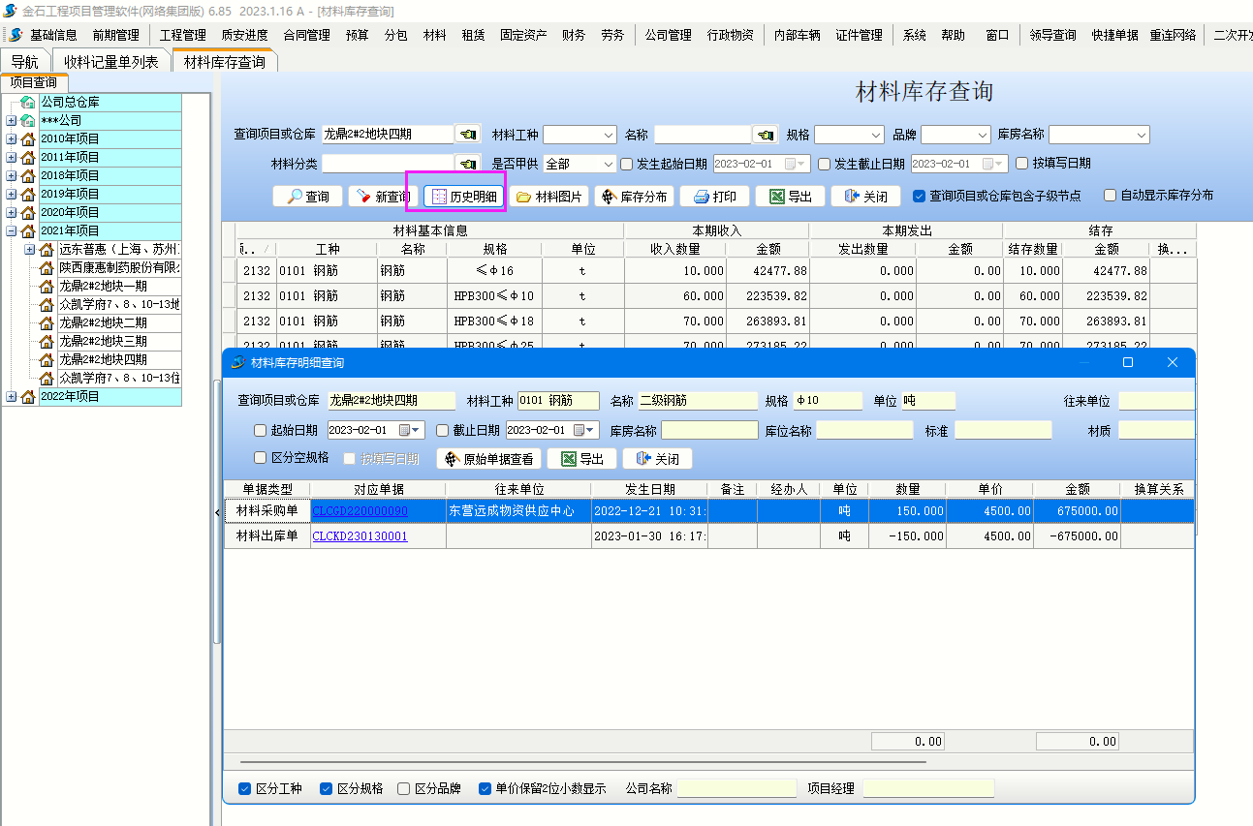Image resolution: width=1253 pixels, height=826 pixels.
Task: Click the 库房名称 input field in dialog
Action: click(709, 430)
